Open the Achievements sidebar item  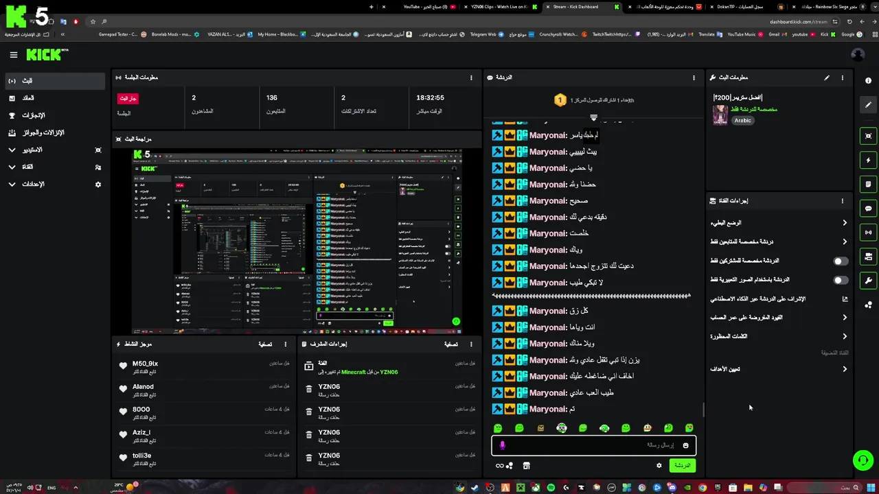55,115
